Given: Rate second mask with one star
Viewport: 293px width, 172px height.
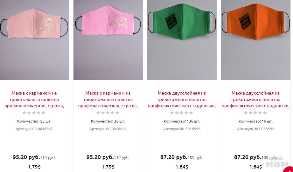Looking at the screenshot, I should [x=98, y=113].
